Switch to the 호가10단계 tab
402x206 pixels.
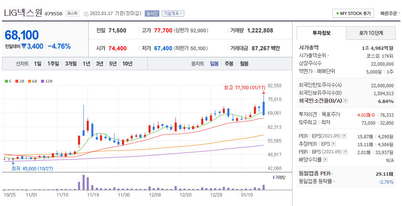371,33
